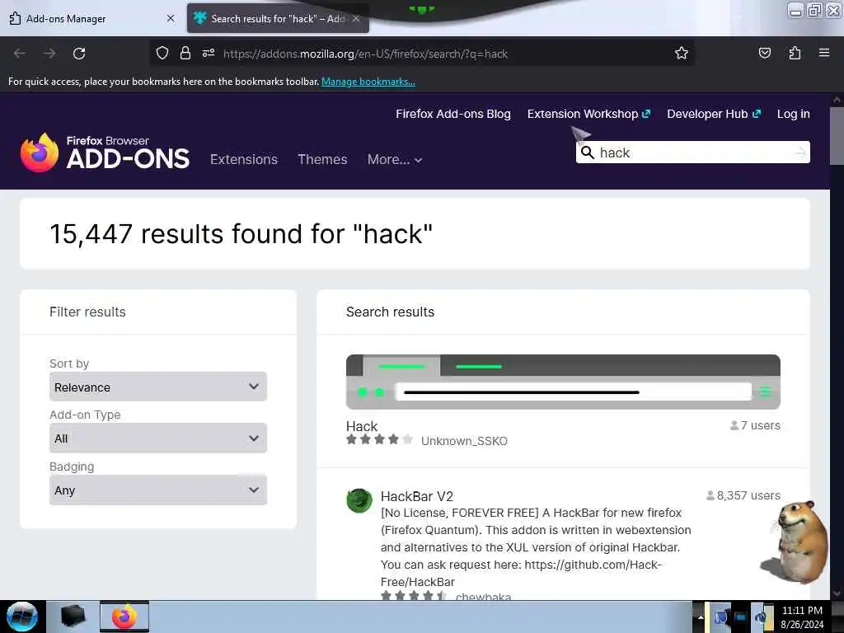The height and width of the screenshot is (633, 844).
Task: Click the Log in link
Action: click(794, 114)
